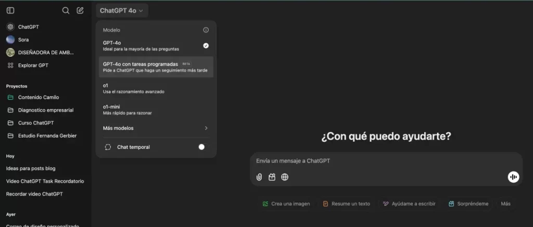This screenshot has width=533, height=227.
Task: Enable web search with the globe icon
Action: (x=285, y=177)
